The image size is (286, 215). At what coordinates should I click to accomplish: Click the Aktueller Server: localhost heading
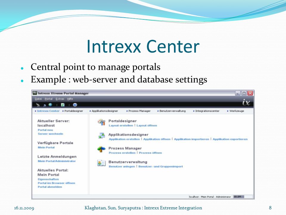click(x=53, y=123)
